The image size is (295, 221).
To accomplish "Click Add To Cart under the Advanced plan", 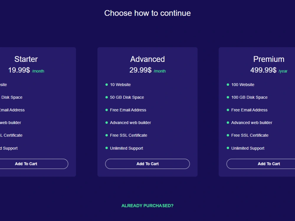I will 147,164.
